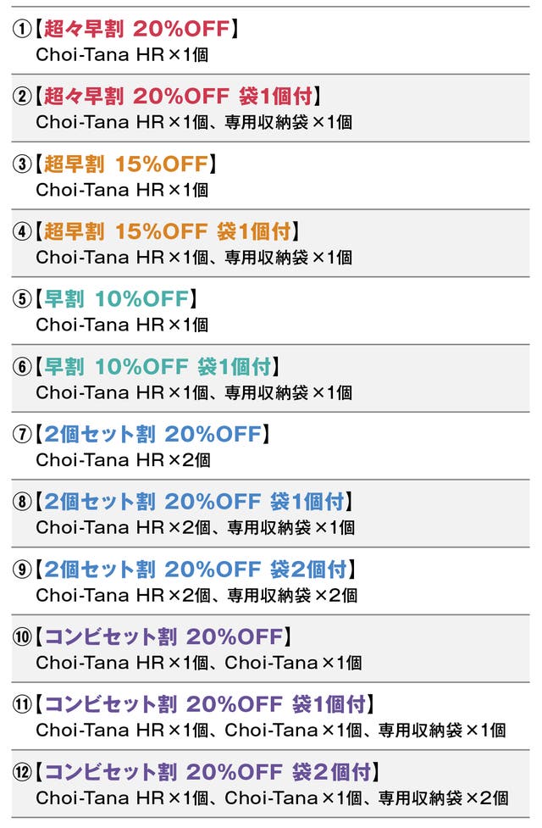Click the circled number 6 icon
Screen dimensions: 542x828
click(x=21, y=368)
